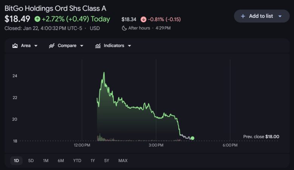The image size is (294, 170).
Task: Select the 1D time range tab
Action: click(x=16, y=161)
